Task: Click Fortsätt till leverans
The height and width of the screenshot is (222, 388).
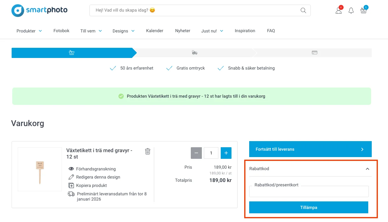Action: click(x=310, y=149)
